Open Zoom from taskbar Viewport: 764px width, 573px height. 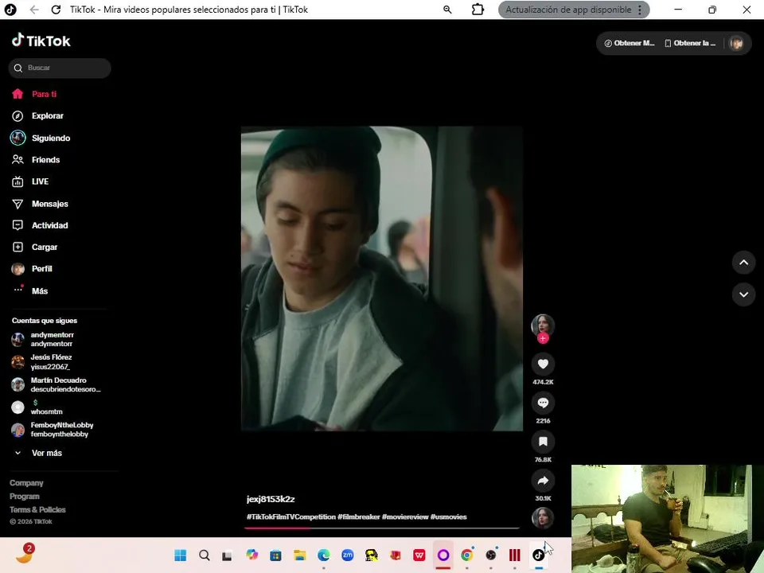point(348,555)
